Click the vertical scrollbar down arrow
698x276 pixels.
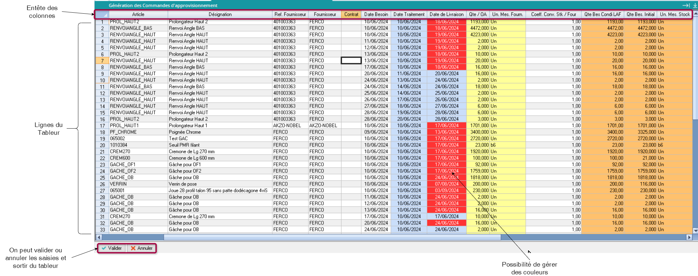tap(695, 231)
